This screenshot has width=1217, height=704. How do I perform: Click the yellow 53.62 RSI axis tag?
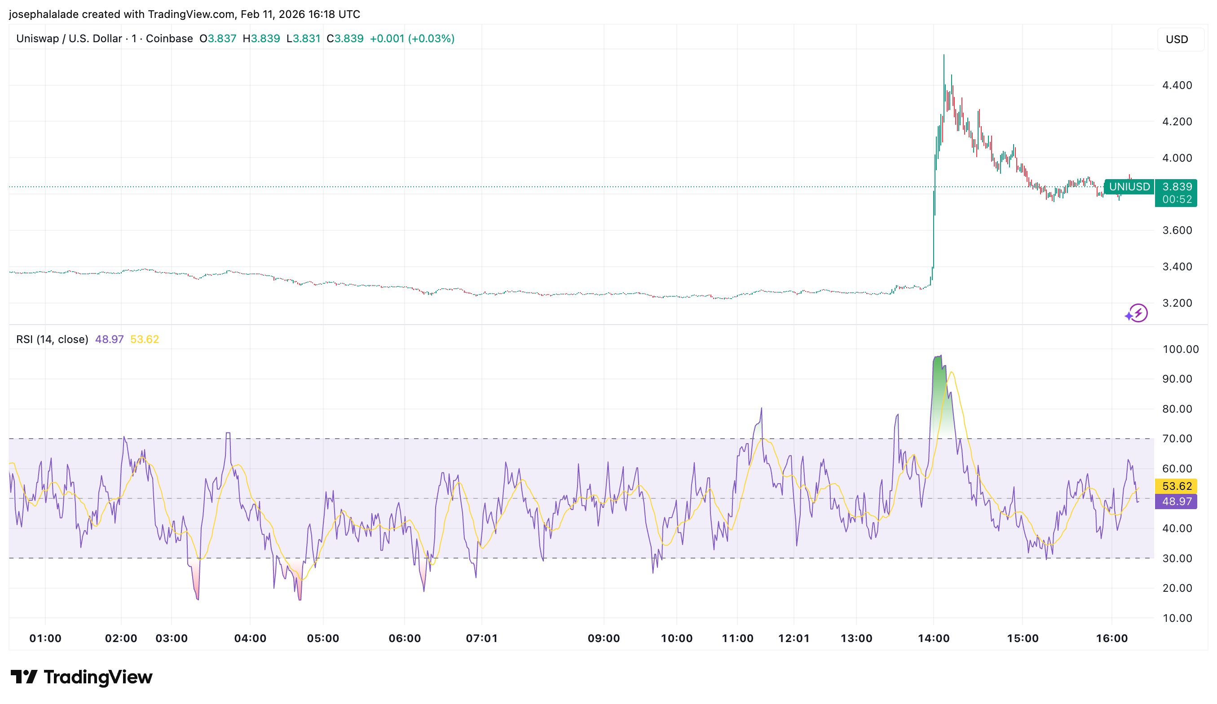pos(1176,486)
